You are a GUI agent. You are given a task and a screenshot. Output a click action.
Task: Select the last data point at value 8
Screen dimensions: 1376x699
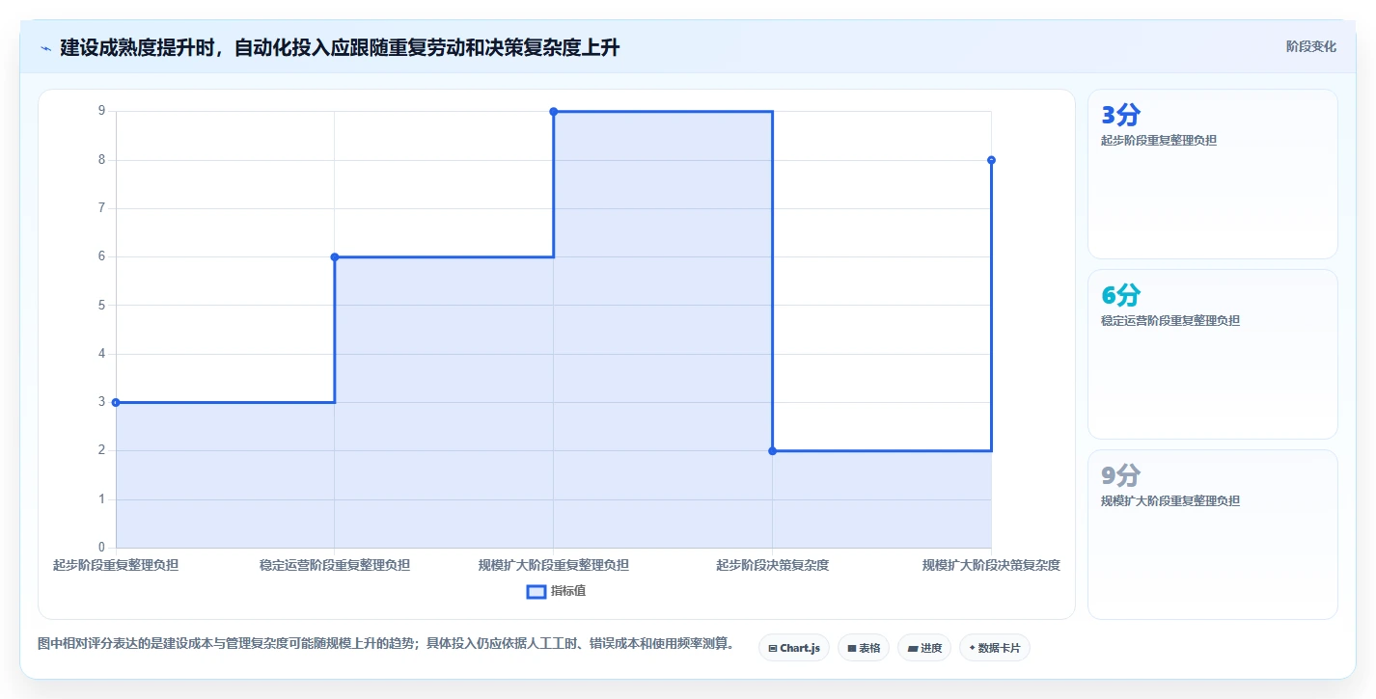[x=991, y=160]
